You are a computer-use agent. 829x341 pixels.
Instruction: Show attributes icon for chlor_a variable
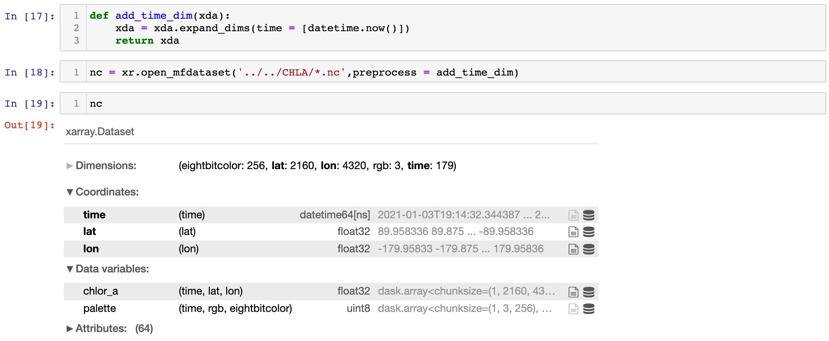pos(573,292)
